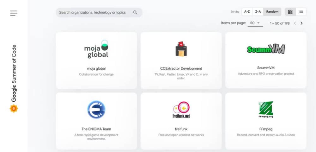Viewport: 316px width, 152px height.
Task: Select Random sort order
Action: point(272,12)
